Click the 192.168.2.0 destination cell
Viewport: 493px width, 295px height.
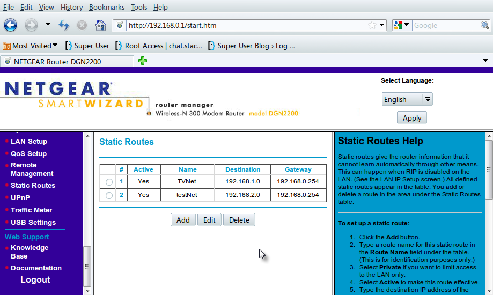pyautogui.click(x=242, y=195)
